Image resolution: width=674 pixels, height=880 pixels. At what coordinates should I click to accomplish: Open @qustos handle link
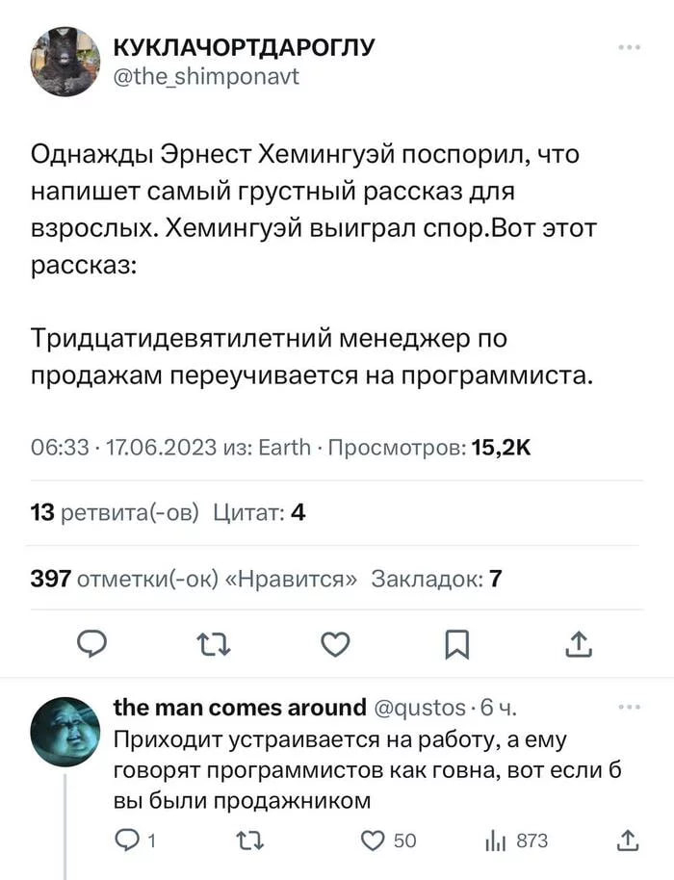click(x=420, y=708)
